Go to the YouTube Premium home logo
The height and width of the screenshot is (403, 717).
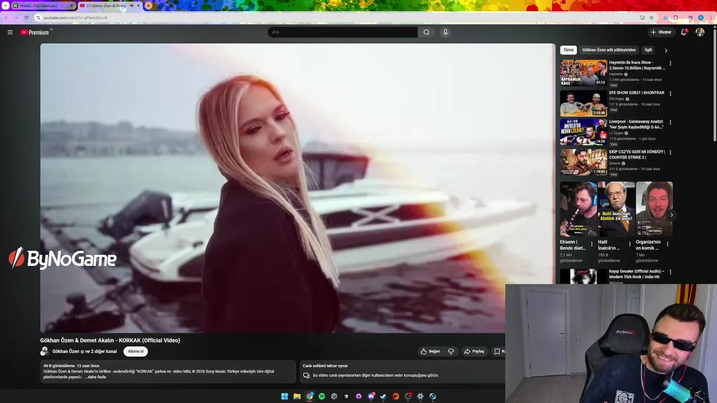coord(35,32)
